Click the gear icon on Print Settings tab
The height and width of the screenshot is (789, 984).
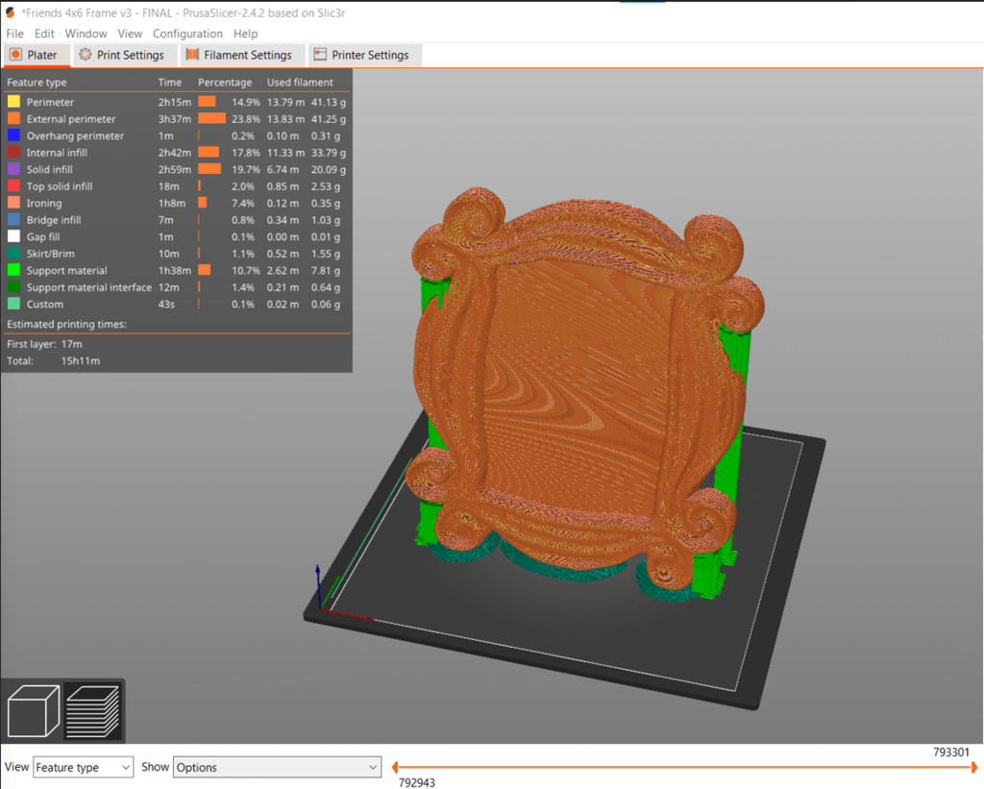pos(85,55)
